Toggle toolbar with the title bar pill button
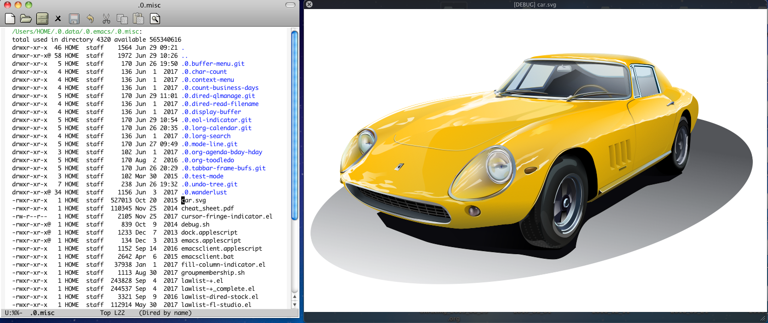 click(x=290, y=5)
